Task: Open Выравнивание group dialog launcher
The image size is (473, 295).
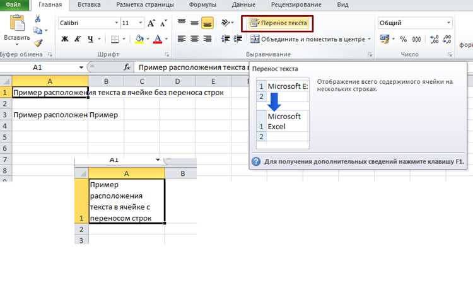Action: click(x=370, y=55)
